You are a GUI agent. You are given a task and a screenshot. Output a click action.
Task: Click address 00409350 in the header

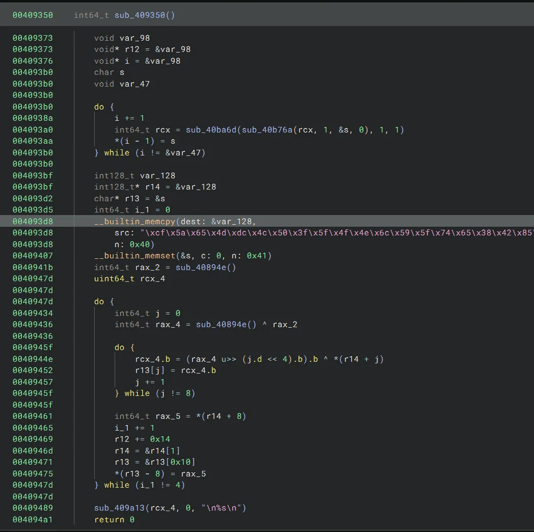[x=33, y=15]
